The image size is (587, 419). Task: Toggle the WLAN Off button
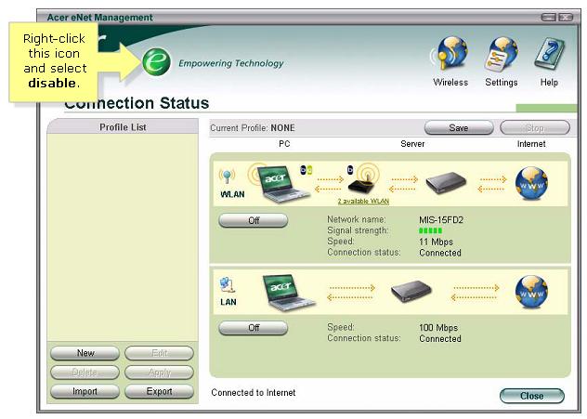pyautogui.click(x=254, y=221)
